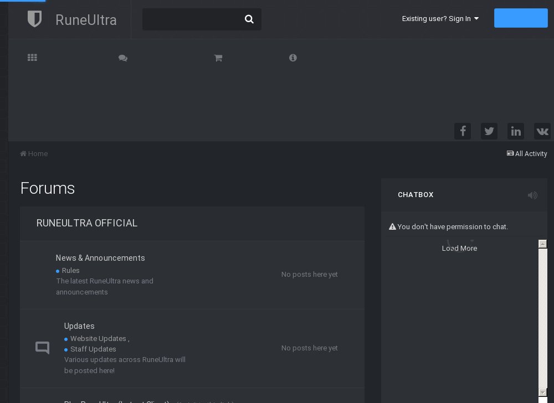Collapse the RUNEULTRA OFFICIAL category header

coord(87,223)
